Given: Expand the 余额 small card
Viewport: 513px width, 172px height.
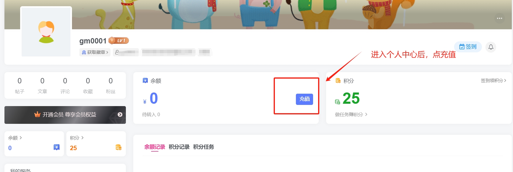Looking at the screenshot, I should [x=15, y=138].
